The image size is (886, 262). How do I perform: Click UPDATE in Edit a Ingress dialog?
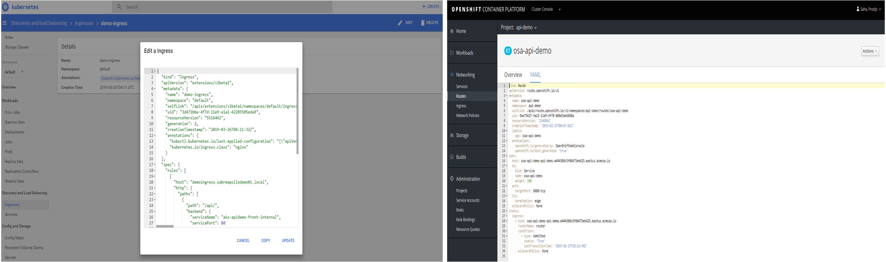click(288, 241)
